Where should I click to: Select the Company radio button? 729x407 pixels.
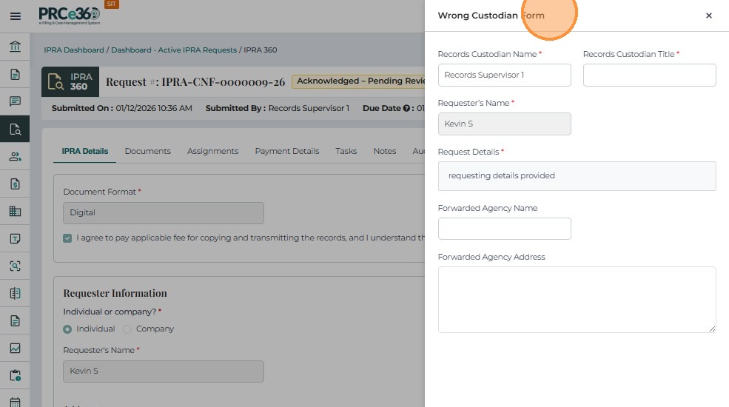(127, 329)
